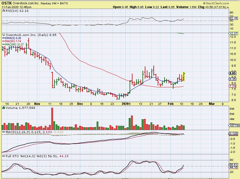The image size is (240, 179).
Task: Click the 8.35 EMA value tag on the right axis
Action: pos(233,79)
